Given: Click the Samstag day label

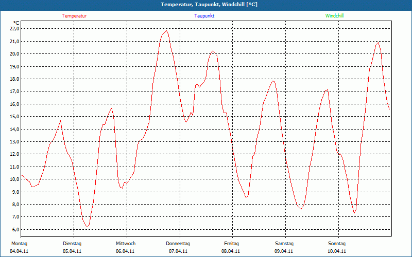Looking at the screenshot, I should tap(284, 244).
